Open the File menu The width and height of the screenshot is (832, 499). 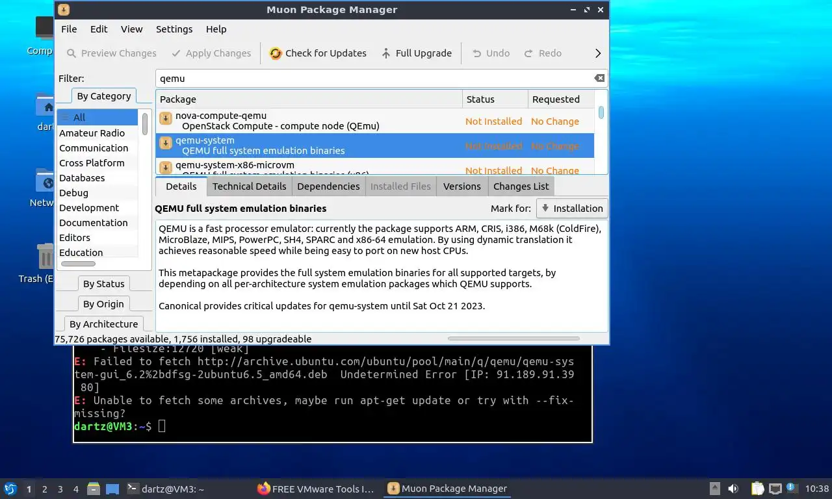click(x=69, y=29)
